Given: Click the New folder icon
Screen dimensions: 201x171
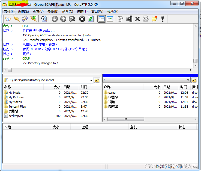Looking at the screenshot, I should pyautogui.click(x=154, y=19).
